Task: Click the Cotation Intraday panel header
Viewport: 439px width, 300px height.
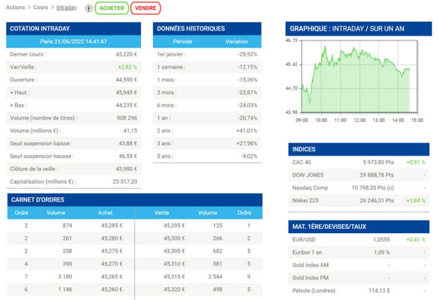Action: pos(73,29)
